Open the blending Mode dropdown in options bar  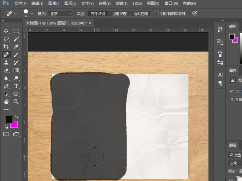point(60,14)
